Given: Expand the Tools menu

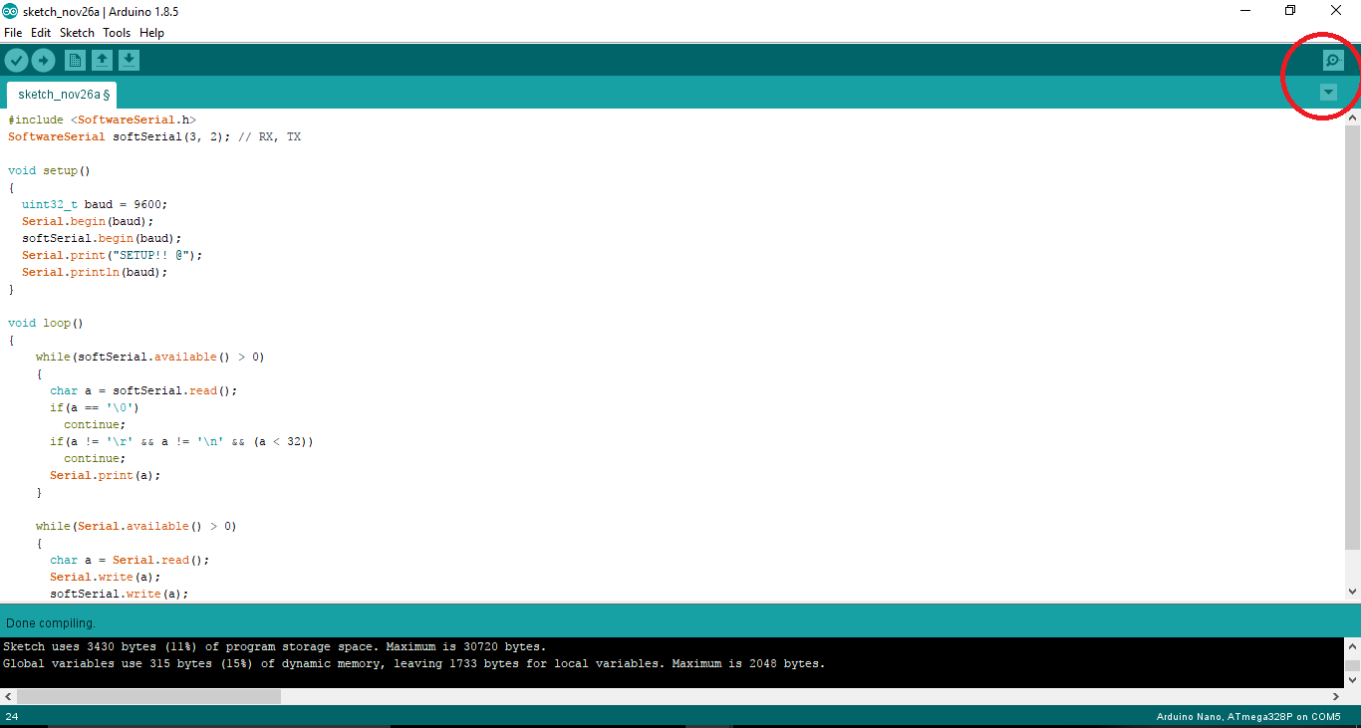Looking at the screenshot, I should [117, 32].
